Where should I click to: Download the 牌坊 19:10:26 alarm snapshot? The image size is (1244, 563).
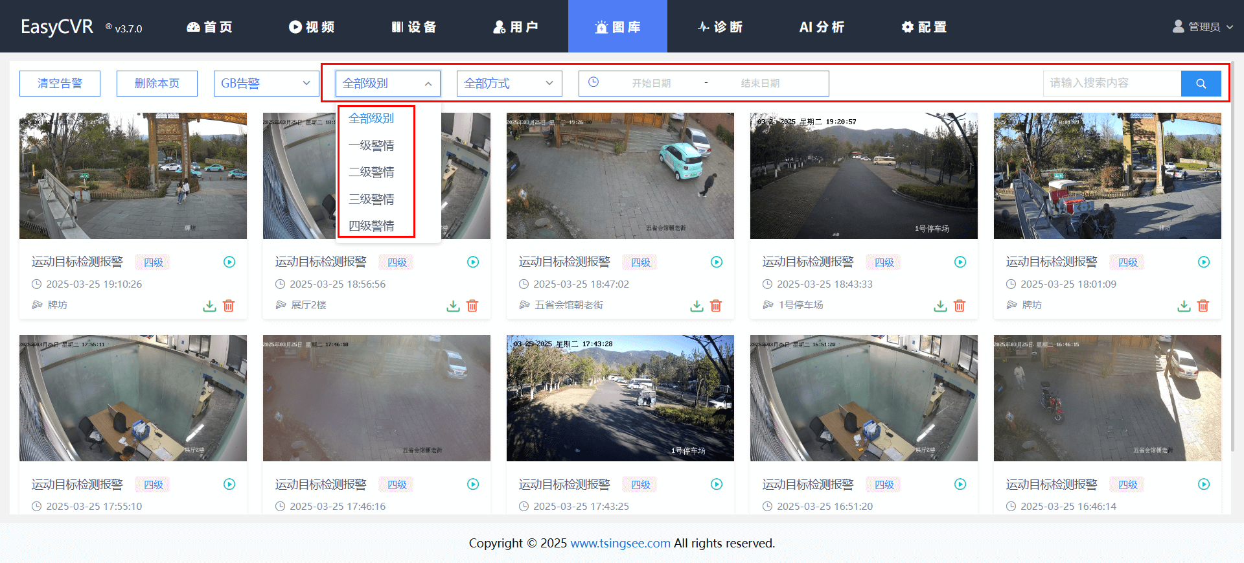[x=209, y=306]
